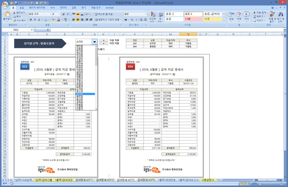This screenshot has width=288, height=187.
Task: Click the next employee (다음 직원) up spinner
Action: coord(104,40)
